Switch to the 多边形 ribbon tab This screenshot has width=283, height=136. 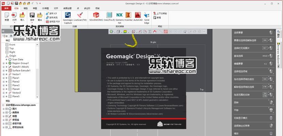click(x=87, y=8)
